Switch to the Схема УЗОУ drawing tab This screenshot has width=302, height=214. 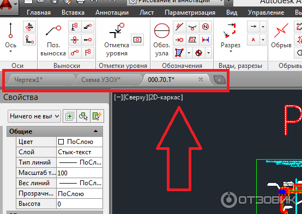(101, 79)
